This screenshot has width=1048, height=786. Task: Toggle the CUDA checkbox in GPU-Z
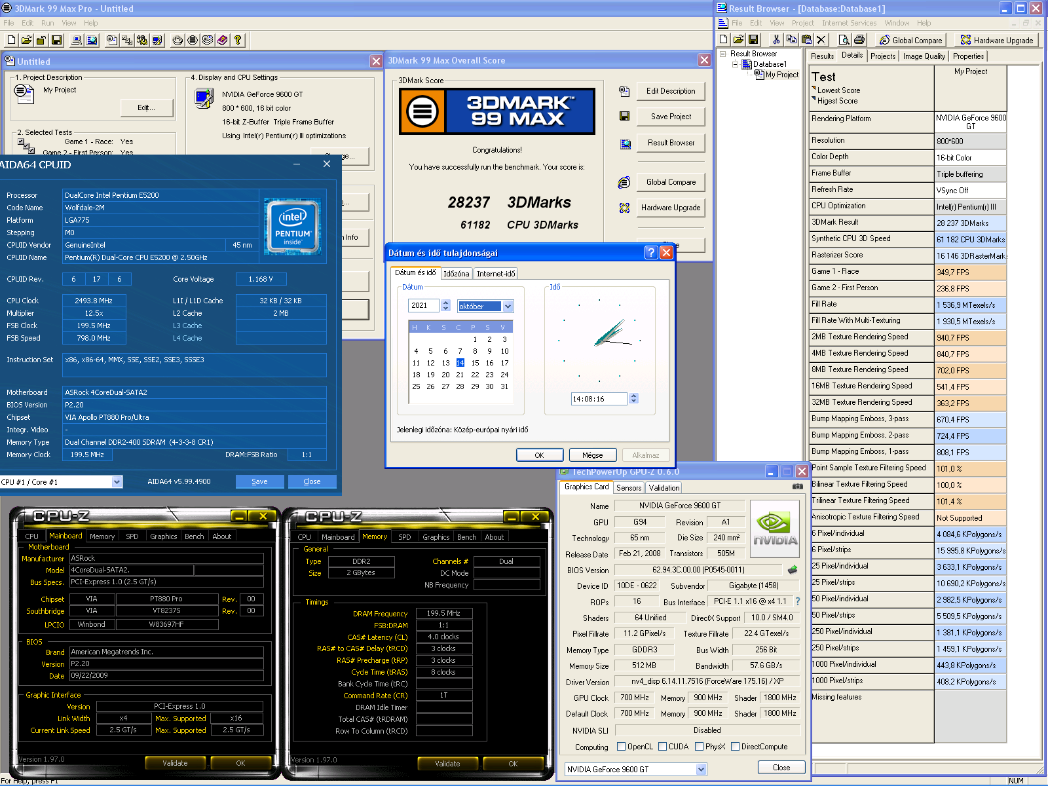tap(663, 747)
